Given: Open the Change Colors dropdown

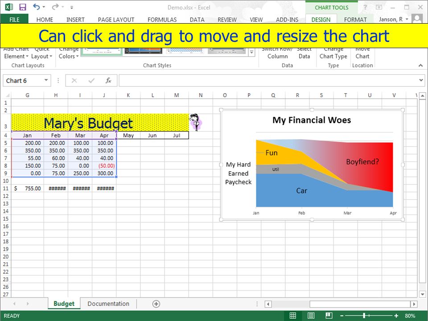Looking at the screenshot, I should (69, 53).
